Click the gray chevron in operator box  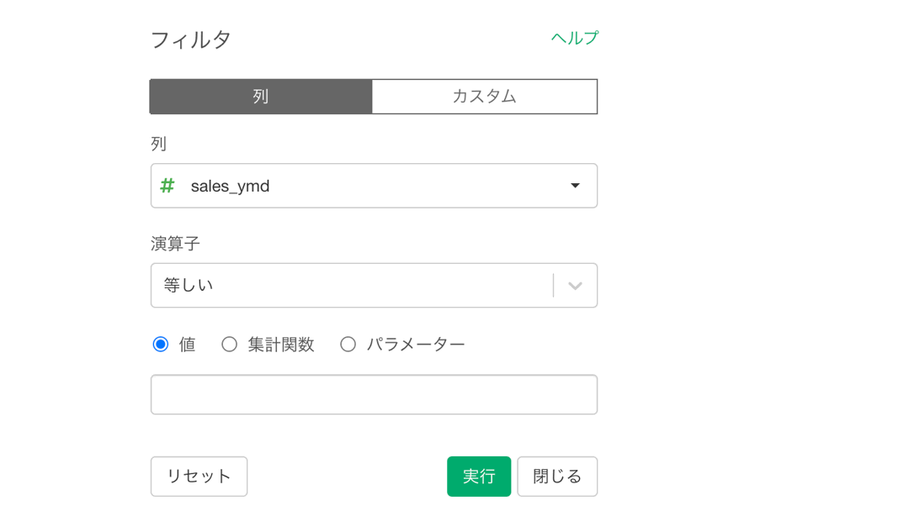click(x=575, y=286)
